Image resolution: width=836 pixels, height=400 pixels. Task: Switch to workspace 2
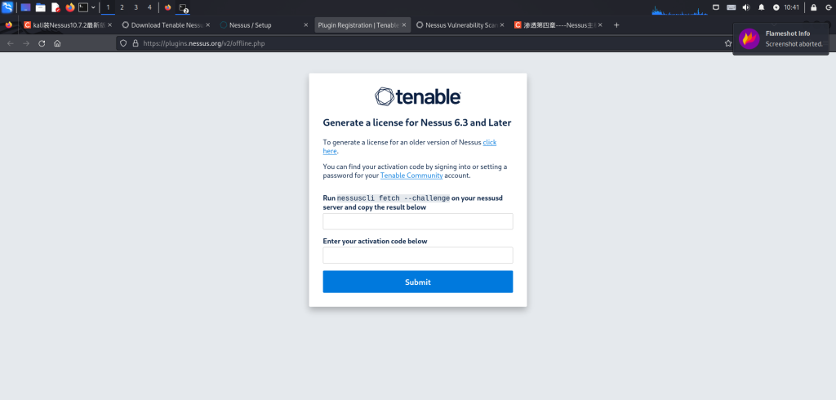[122, 7]
